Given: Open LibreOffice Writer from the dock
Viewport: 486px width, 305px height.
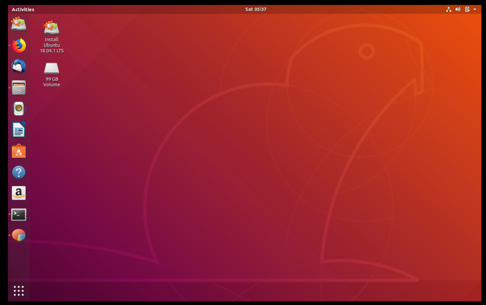Looking at the screenshot, I should 19,129.
